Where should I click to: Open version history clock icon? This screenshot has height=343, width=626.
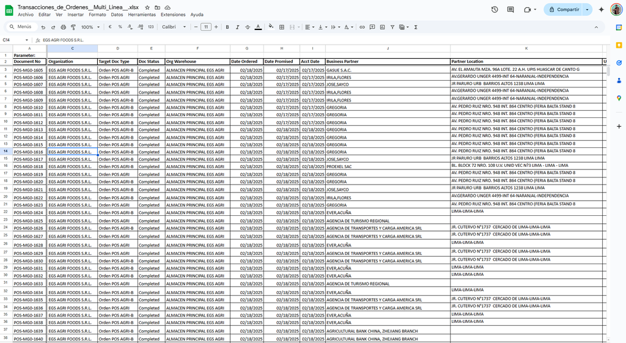[495, 10]
